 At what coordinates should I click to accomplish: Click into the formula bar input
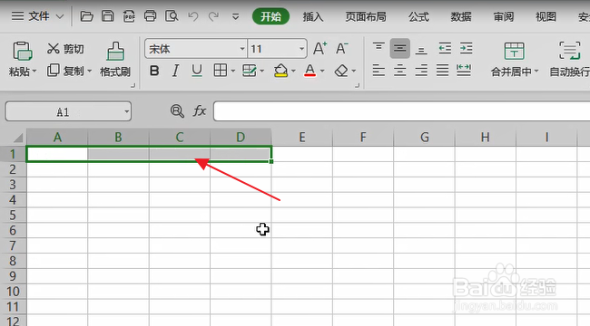(401, 111)
